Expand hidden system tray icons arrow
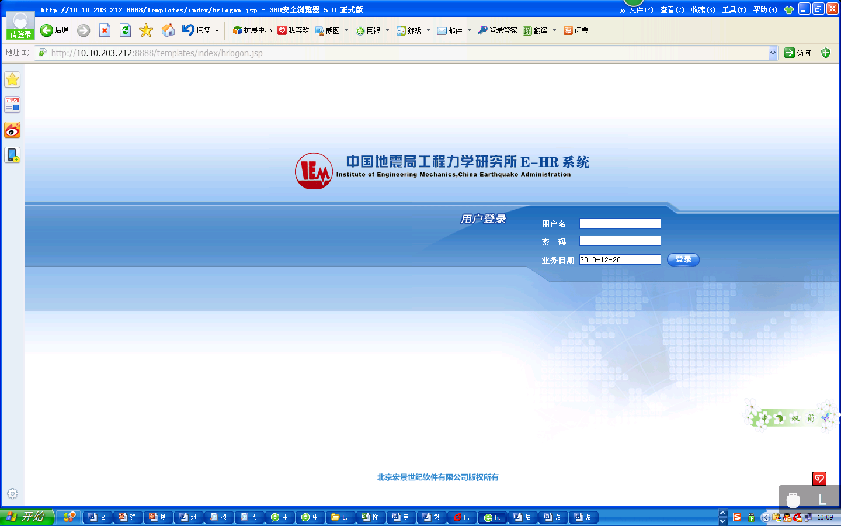The width and height of the screenshot is (841, 526). pyautogui.click(x=766, y=517)
